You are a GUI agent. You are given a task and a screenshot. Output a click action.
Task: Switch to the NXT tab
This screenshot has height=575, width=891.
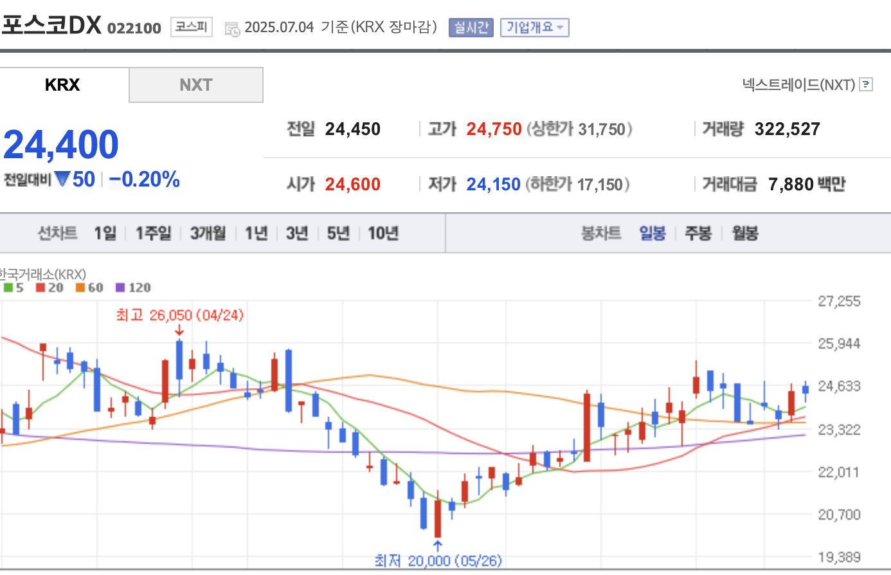(196, 85)
